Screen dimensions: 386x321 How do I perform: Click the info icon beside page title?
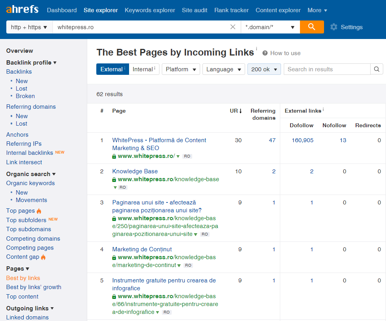[x=257, y=48]
